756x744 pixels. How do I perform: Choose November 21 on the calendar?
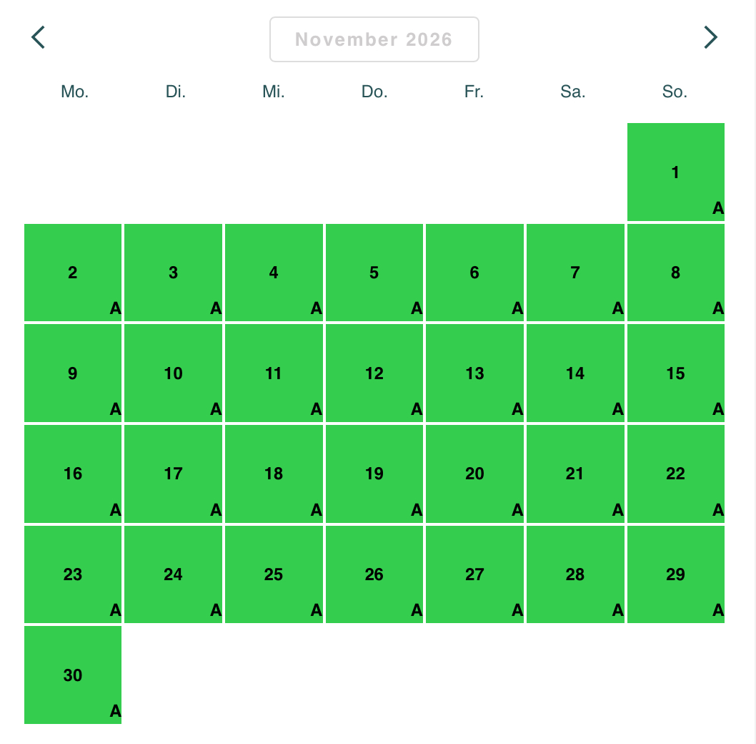tap(575, 474)
